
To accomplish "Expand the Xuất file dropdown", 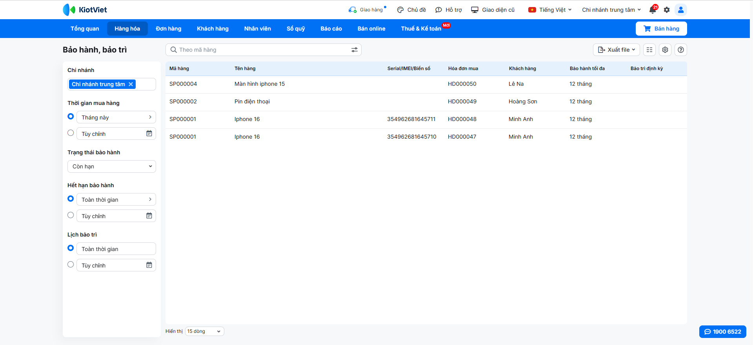I will (x=616, y=50).
